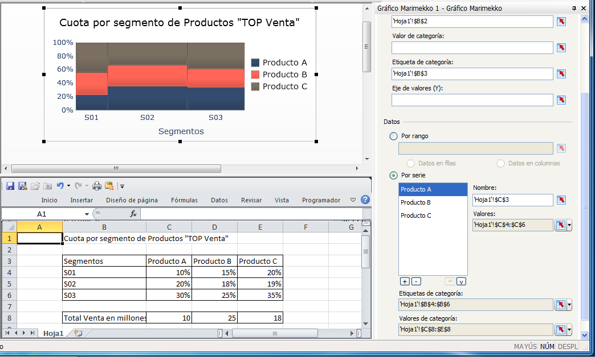This screenshot has height=357, width=595.
Task: Click range picker beside Eje de valores (Y)
Action: 561,100
